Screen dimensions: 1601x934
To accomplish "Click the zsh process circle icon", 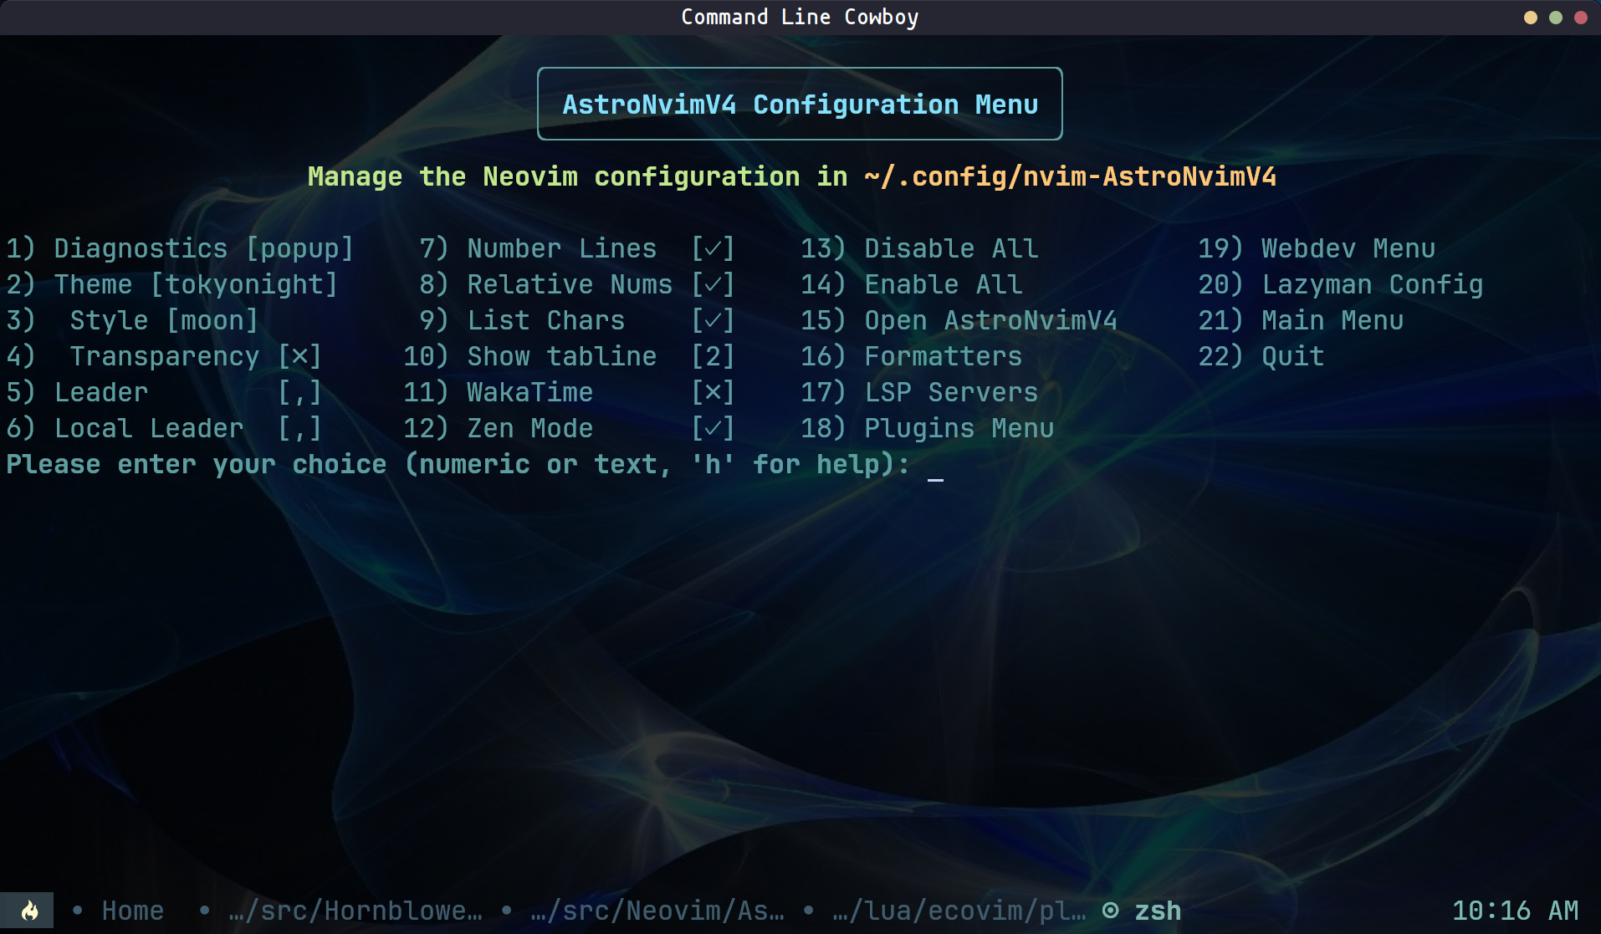I will click(1110, 911).
